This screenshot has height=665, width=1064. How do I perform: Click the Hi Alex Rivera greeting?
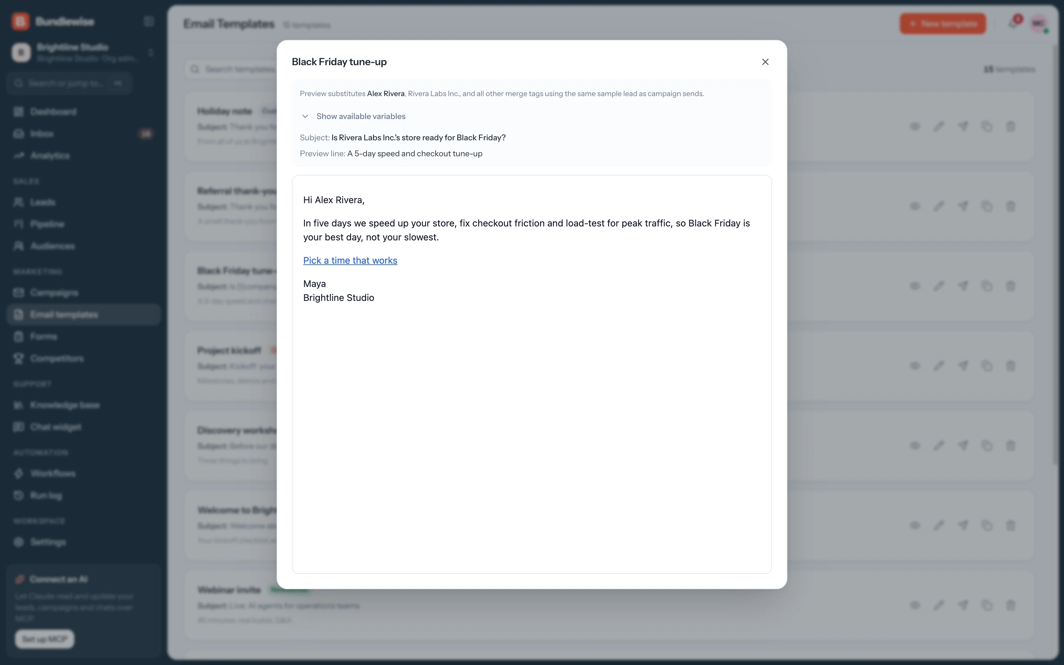[334, 200]
